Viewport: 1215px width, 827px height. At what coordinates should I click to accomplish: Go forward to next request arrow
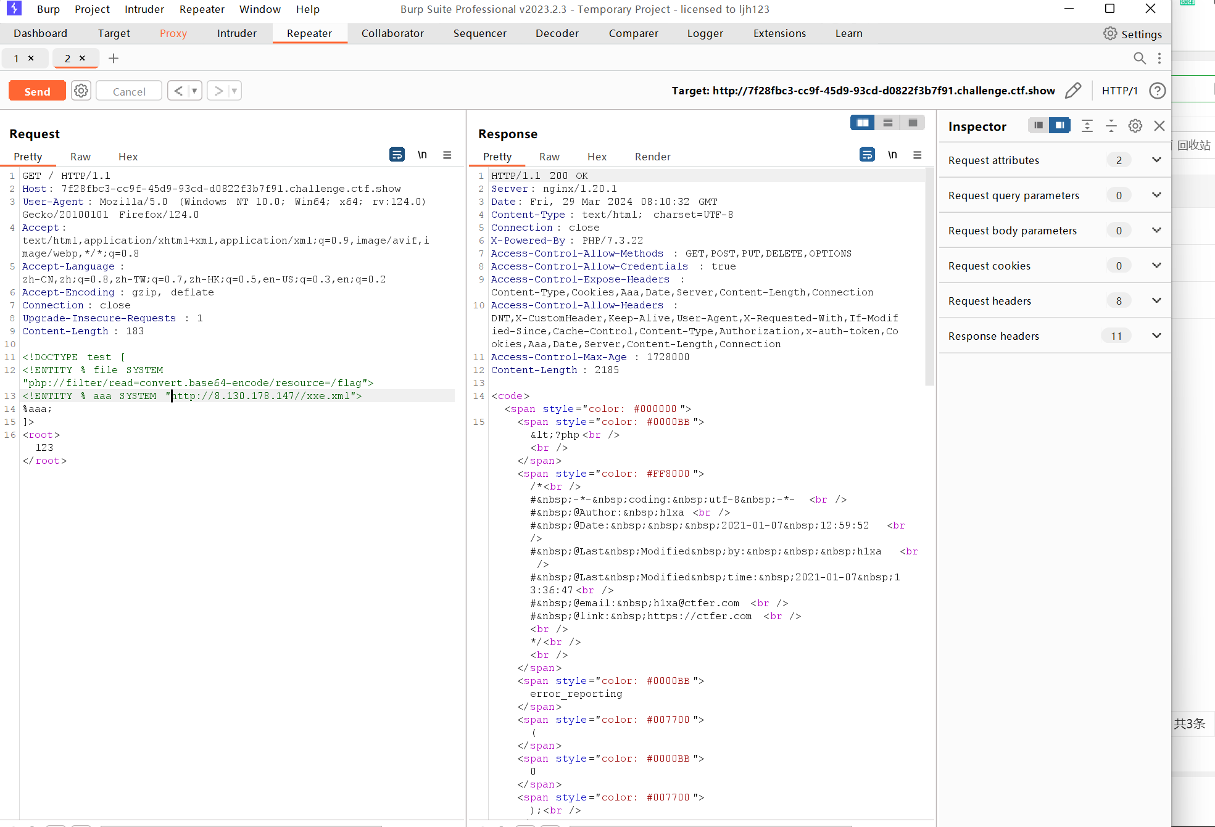click(218, 91)
